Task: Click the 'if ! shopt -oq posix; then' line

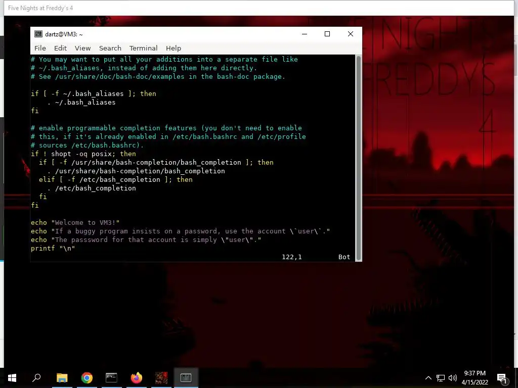Action: pyautogui.click(x=83, y=154)
